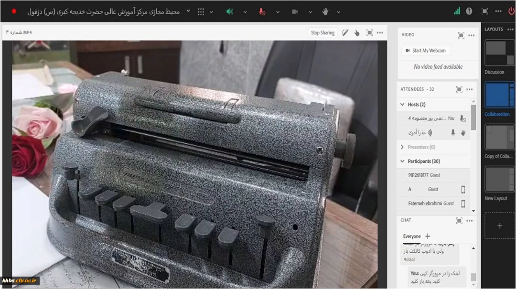Click the attendees list scrollbar

[473, 118]
